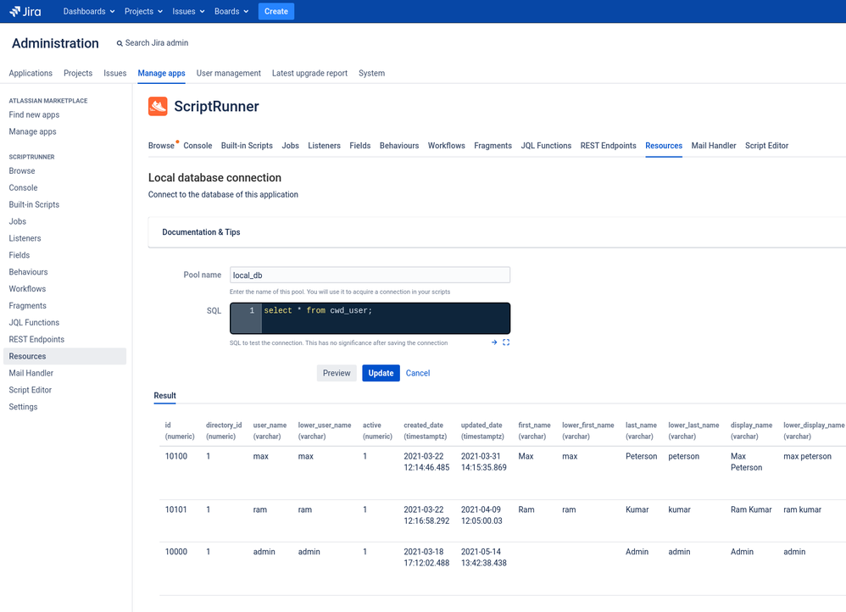
Task: Switch to Built-in Scripts tab
Action: click(x=247, y=146)
